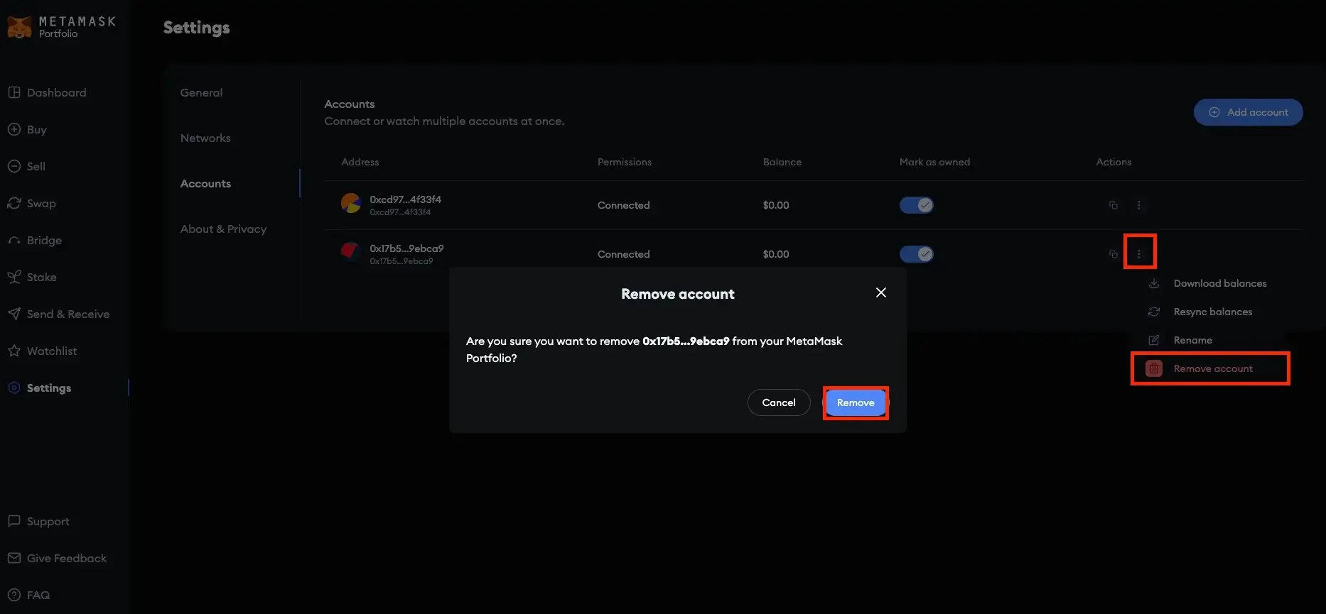Screen dimensions: 1326x614
Task: Close the Remove account dialog
Action: tap(880, 292)
